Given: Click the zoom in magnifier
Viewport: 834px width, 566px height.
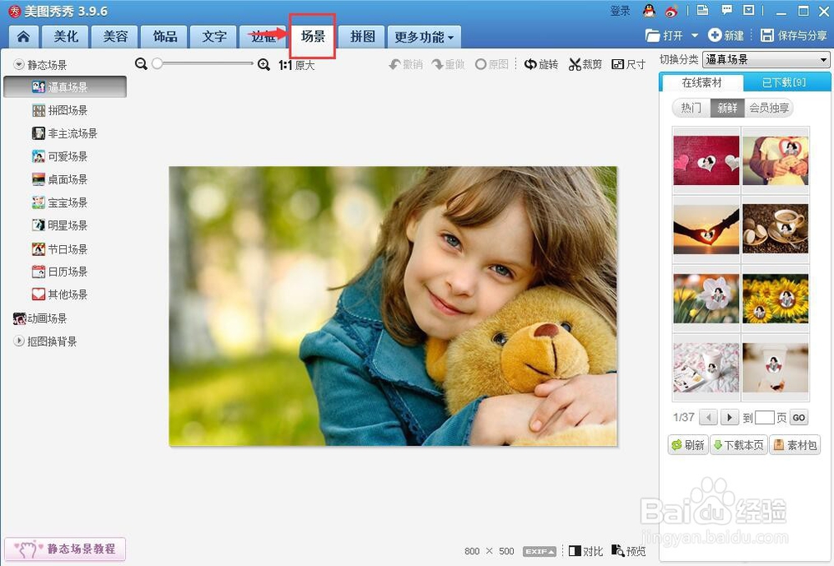Looking at the screenshot, I should [264, 64].
